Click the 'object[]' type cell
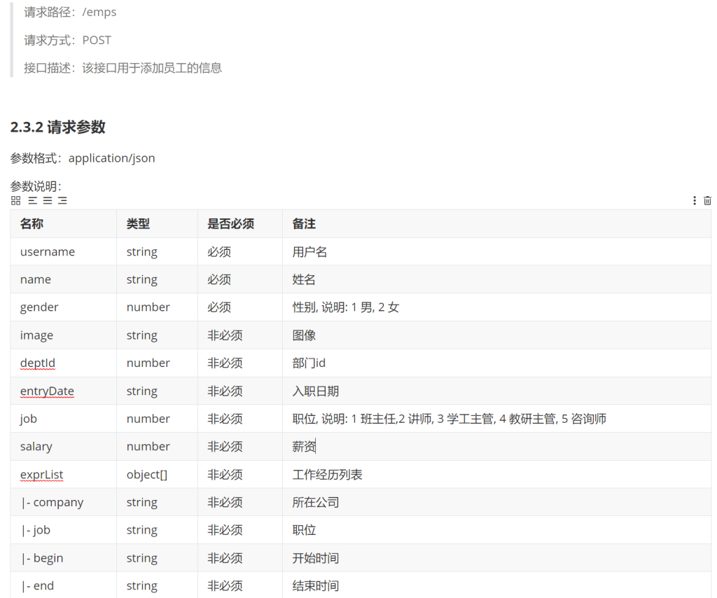Viewport: 717px width, 598px height. click(x=147, y=475)
